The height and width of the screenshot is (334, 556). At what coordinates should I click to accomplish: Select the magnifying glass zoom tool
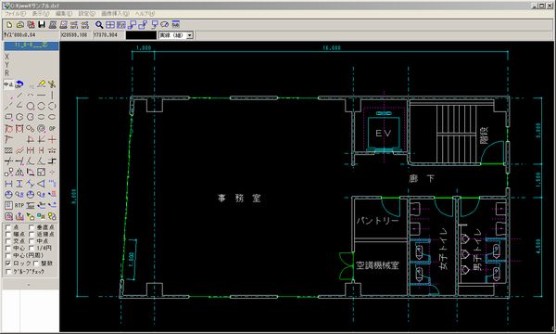(99, 24)
